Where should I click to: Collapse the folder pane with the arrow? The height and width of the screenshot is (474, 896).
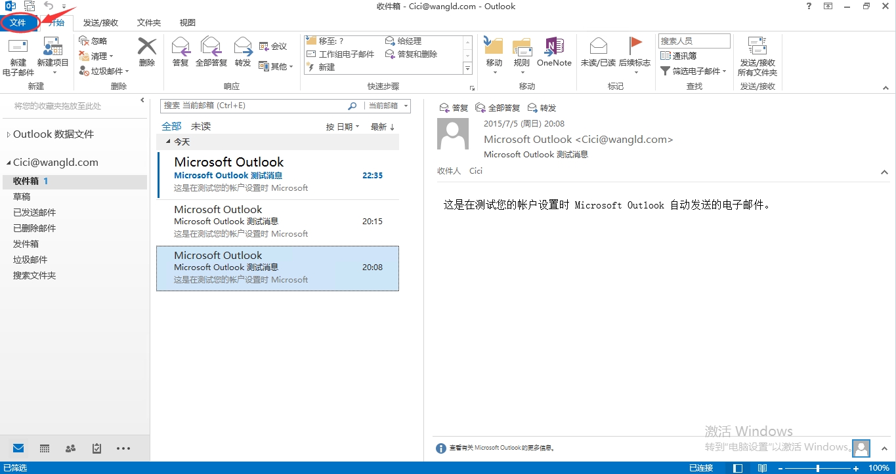point(142,100)
